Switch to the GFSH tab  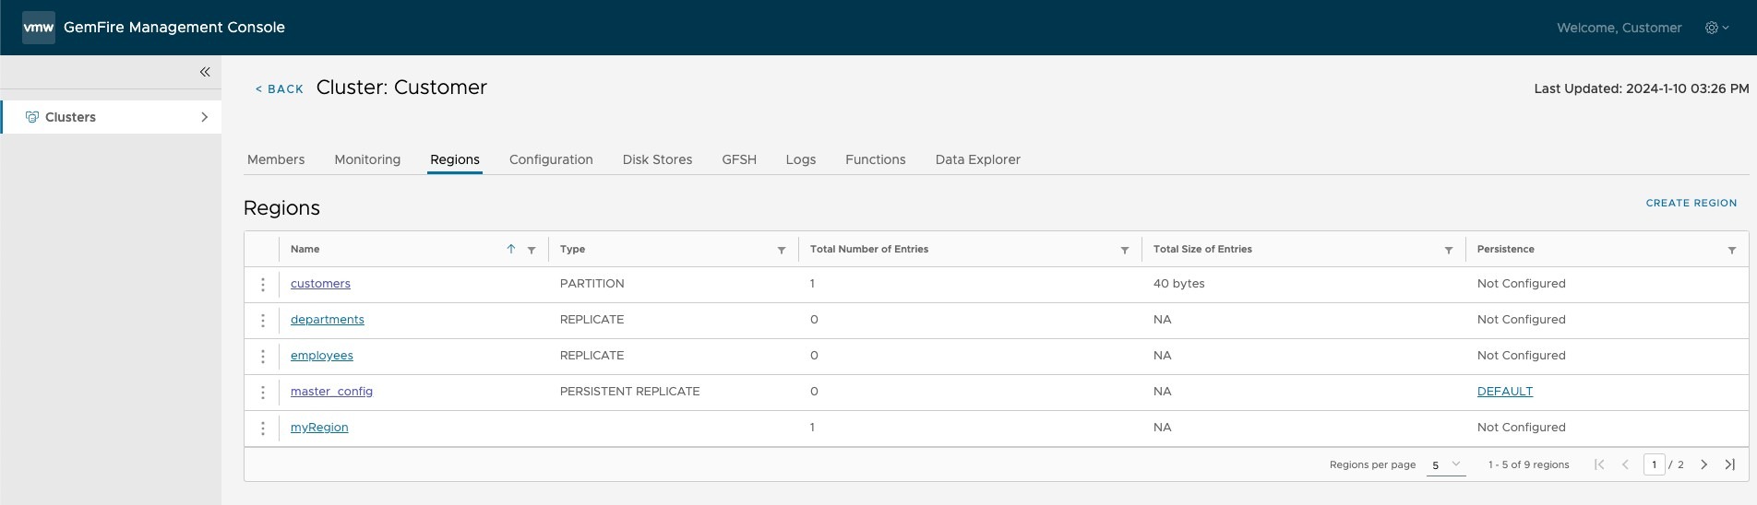739,159
